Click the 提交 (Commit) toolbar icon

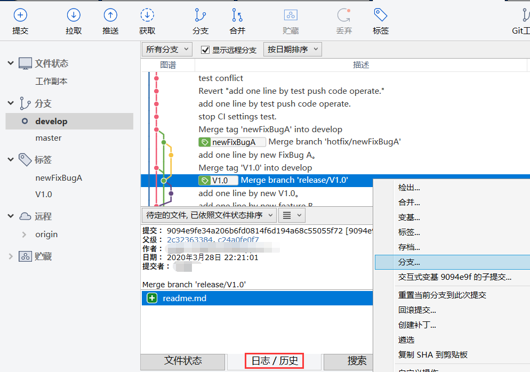coord(20,15)
